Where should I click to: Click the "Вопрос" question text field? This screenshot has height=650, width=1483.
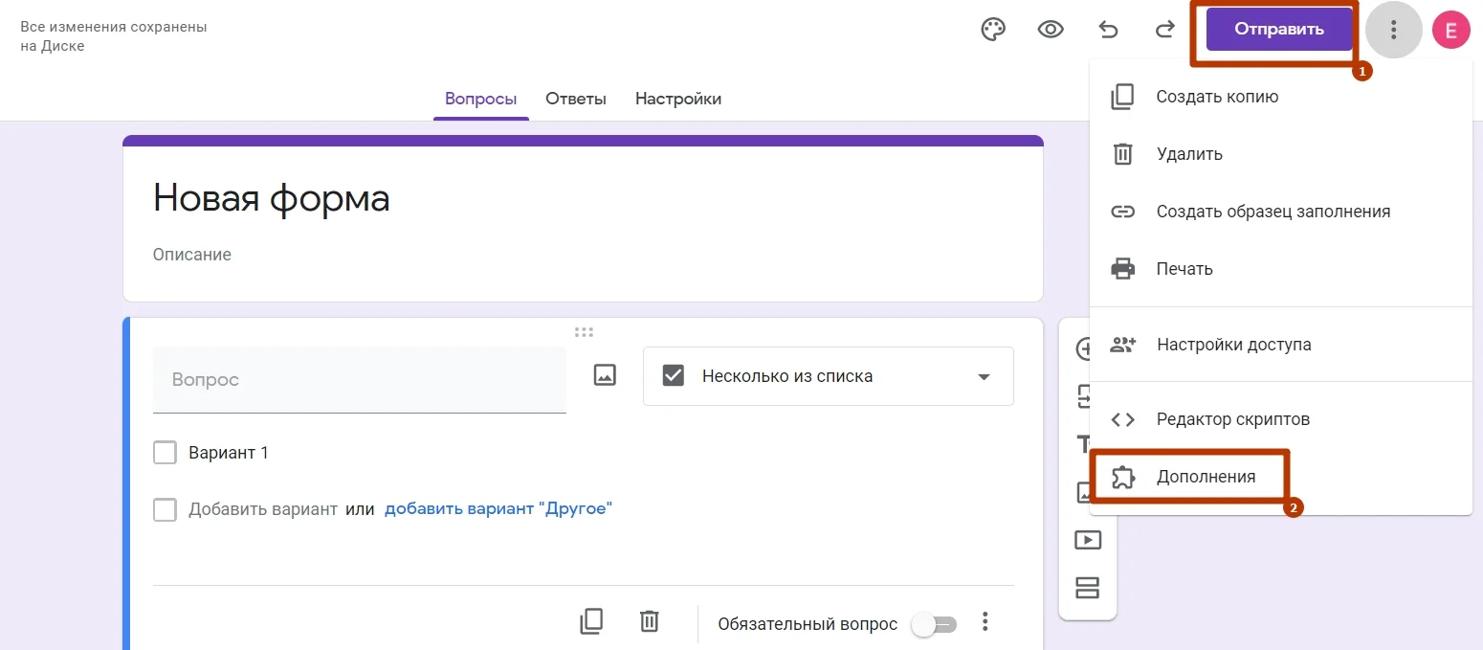(359, 380)
